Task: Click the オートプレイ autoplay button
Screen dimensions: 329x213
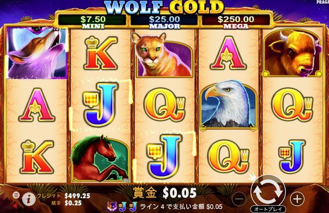Action: point(268,209)
